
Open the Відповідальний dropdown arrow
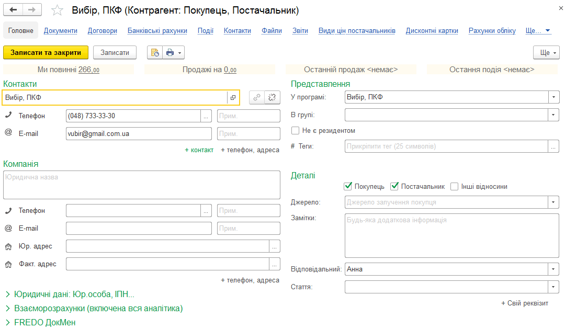pos(553,269)
